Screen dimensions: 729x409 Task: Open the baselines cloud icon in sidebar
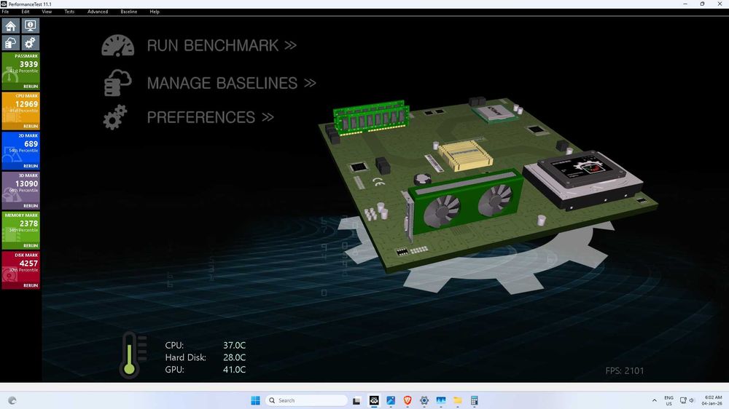pyautogui.click(x=11, y=43)
